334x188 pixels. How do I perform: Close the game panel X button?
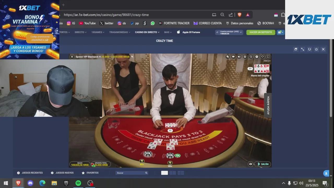pos(323,49)
